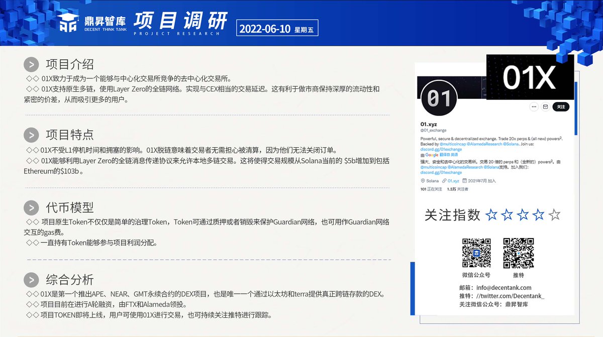Screen dimensions: 603x337
Task: Open the three-dot more menu on profile
Action: (x=534, y=106)
